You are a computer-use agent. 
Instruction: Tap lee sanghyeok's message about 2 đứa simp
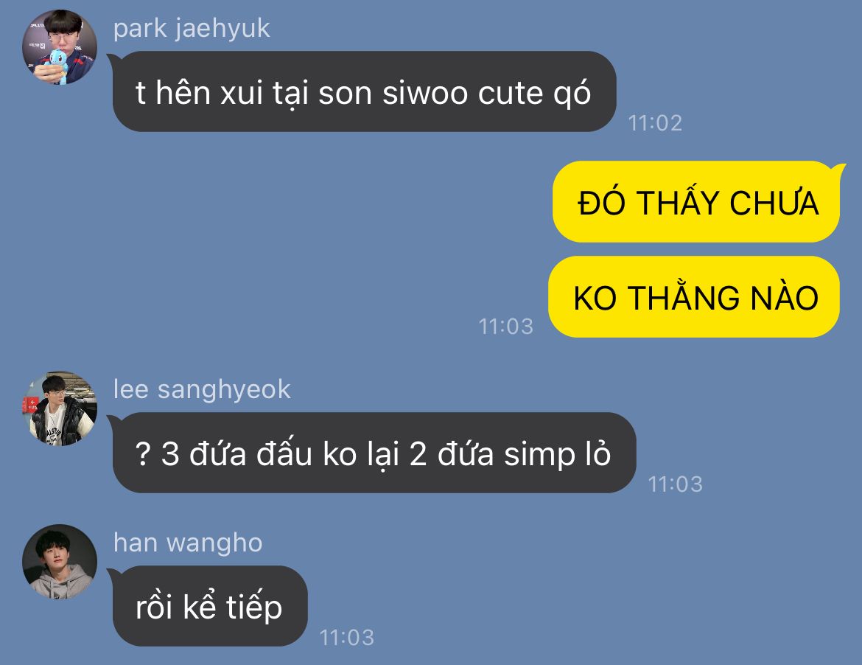pyautogui.click(x=374, y=453)
